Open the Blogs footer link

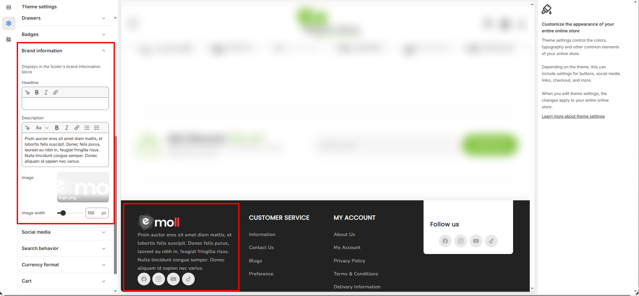tap(256, 261)
